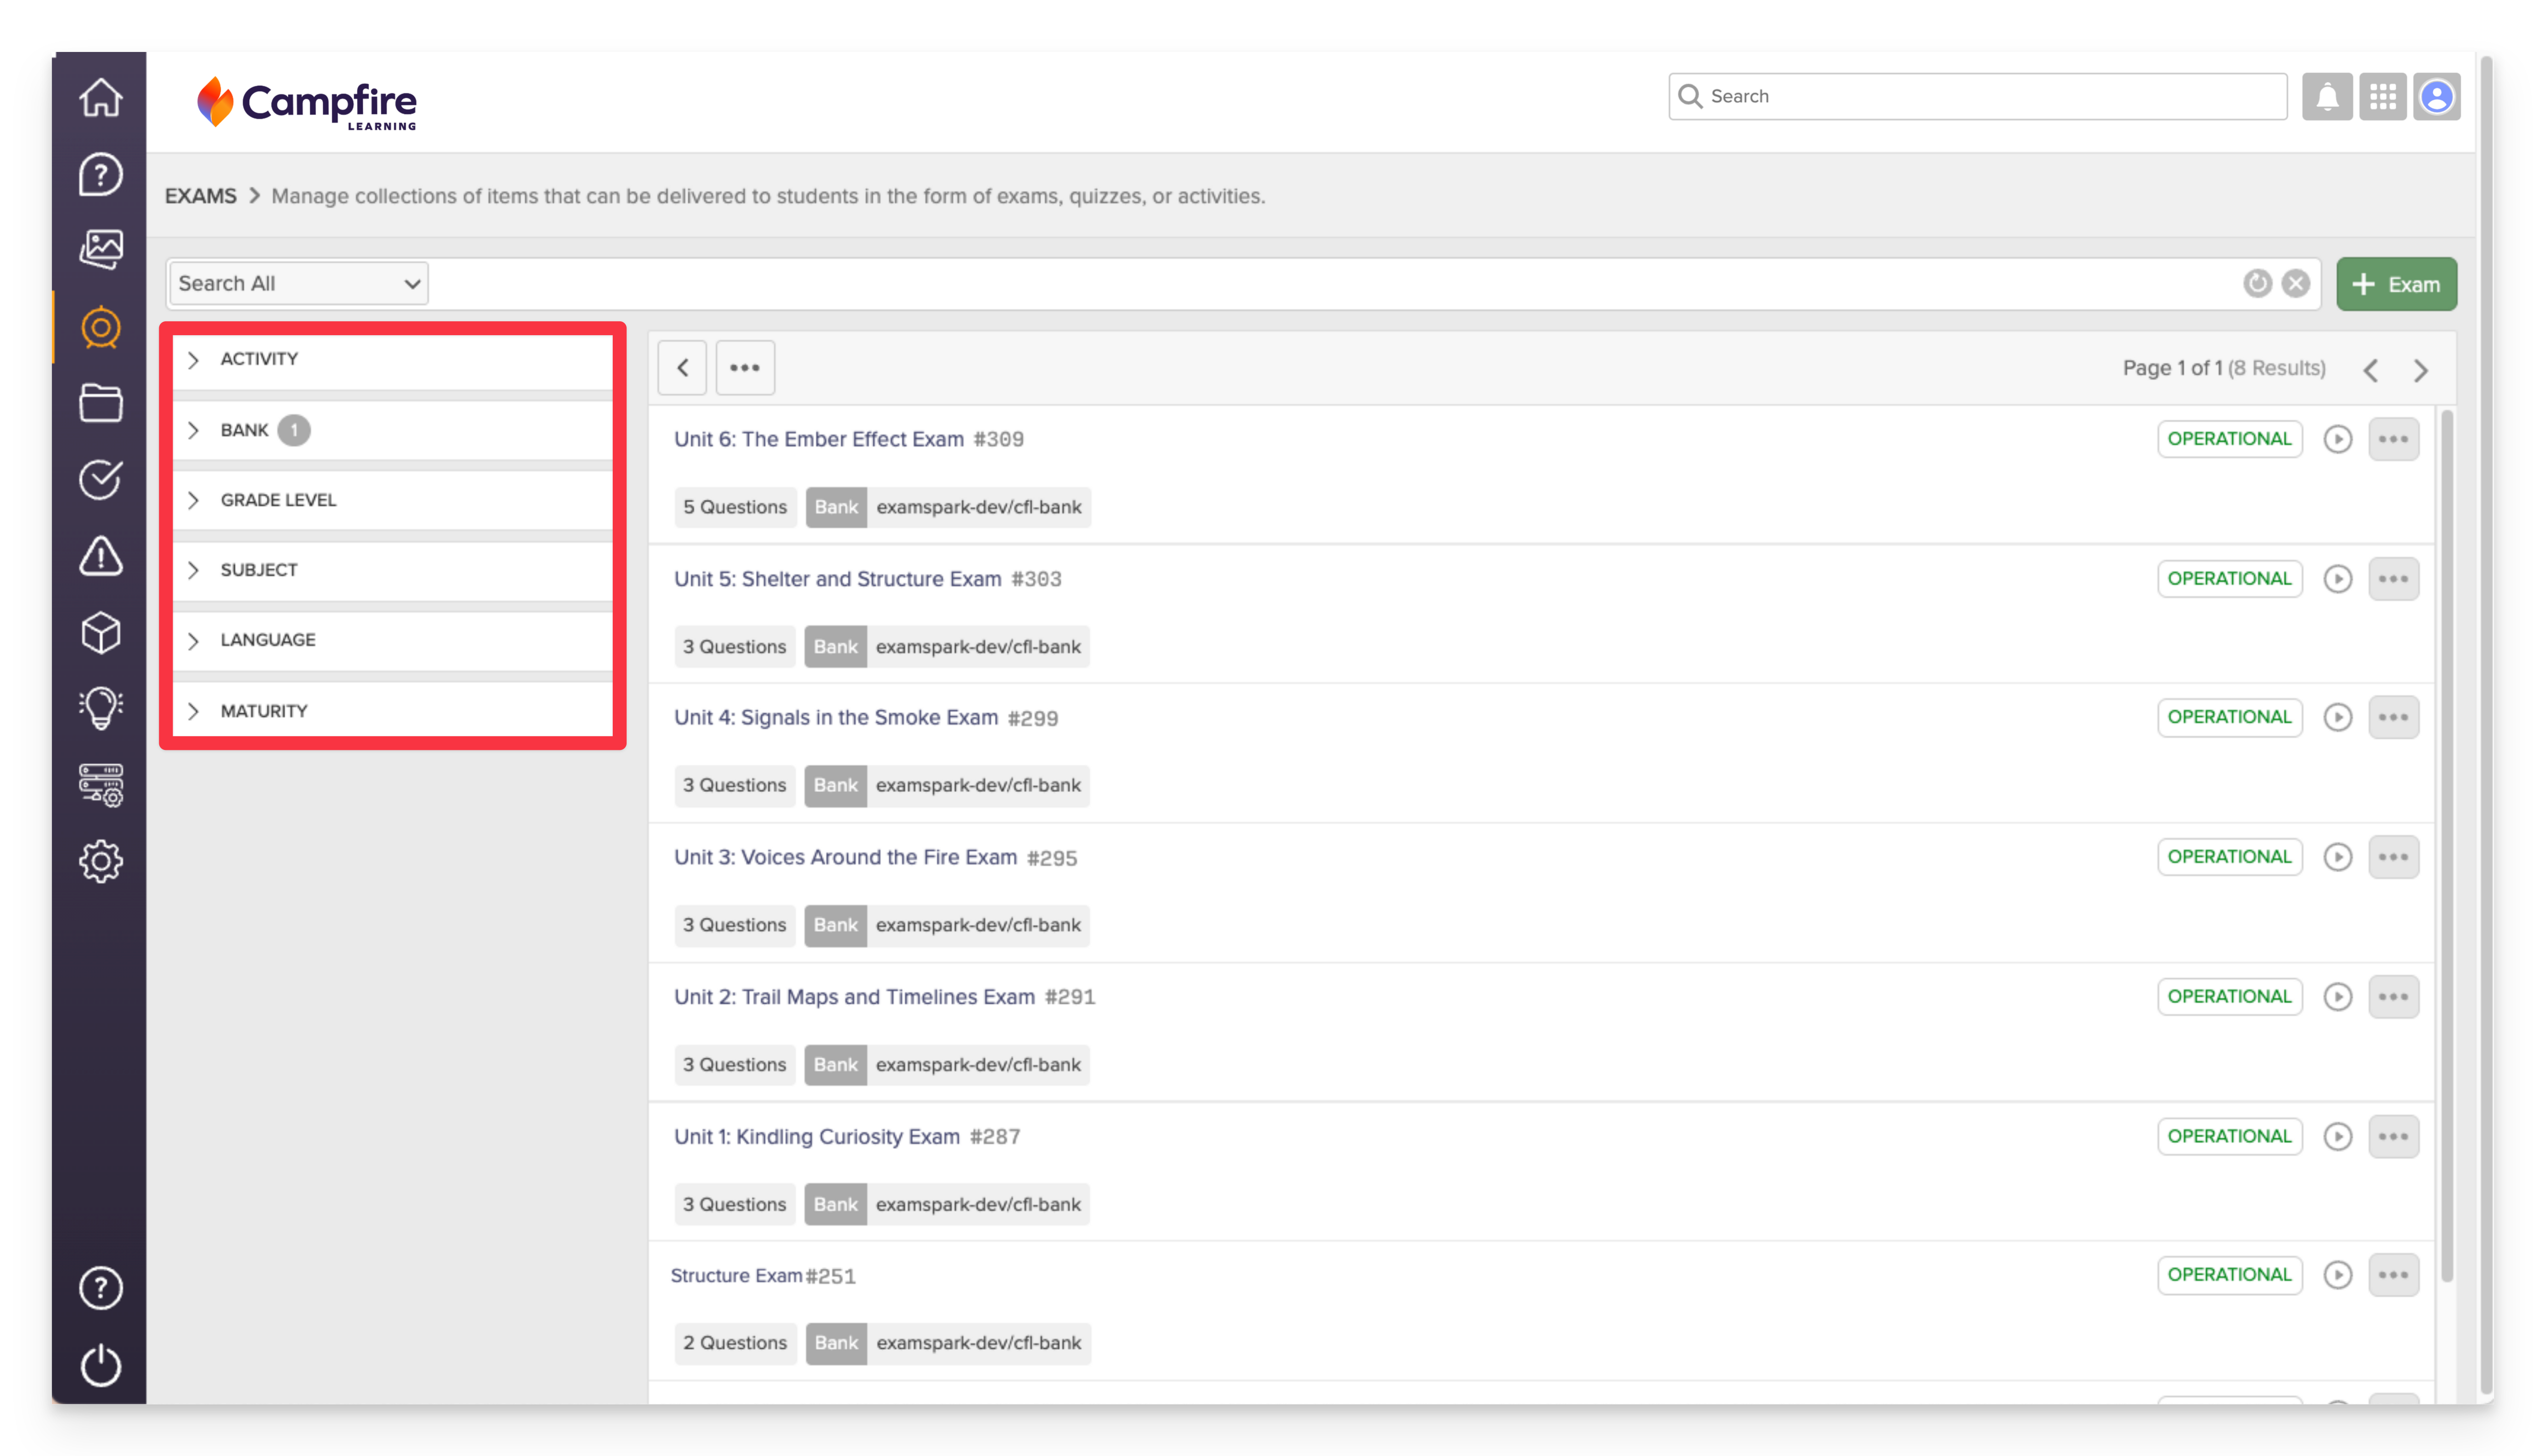Open the server settings icon in sidebar
This screenshot has width=2546, height=1456.
(x=100, y=785)
